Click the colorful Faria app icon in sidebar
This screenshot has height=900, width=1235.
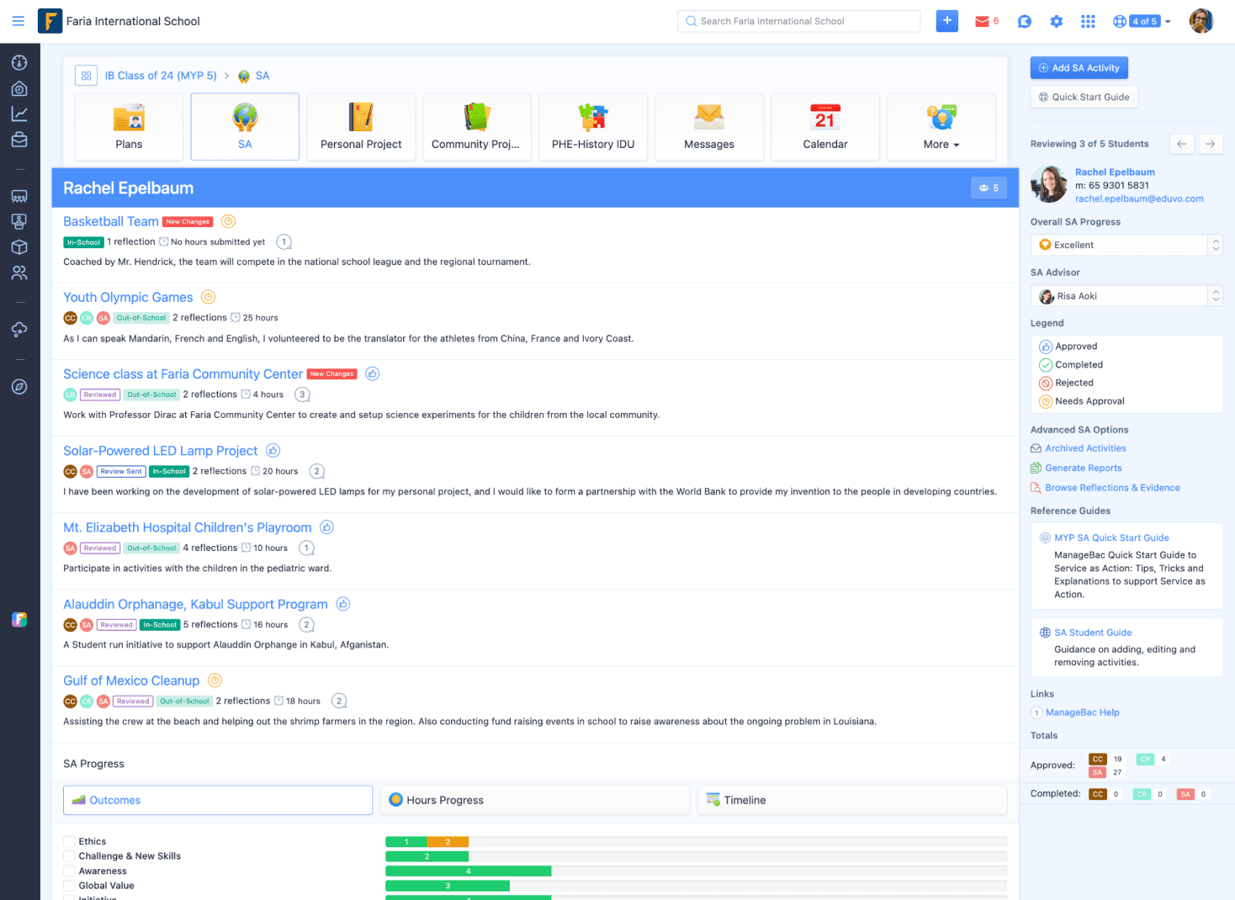click(x=19, y=620)
